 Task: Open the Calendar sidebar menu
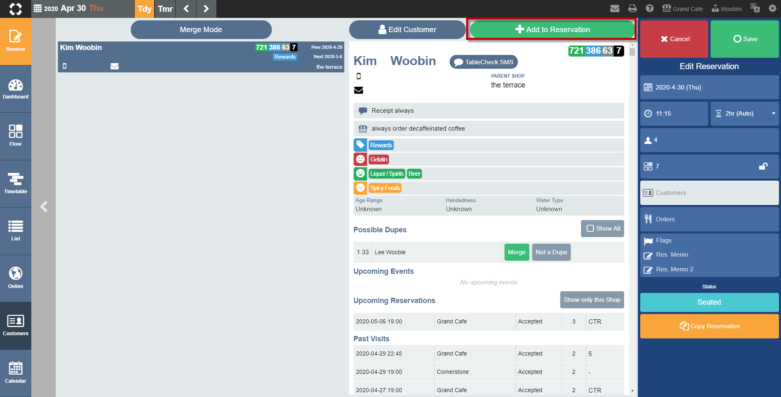coord(15,373)
